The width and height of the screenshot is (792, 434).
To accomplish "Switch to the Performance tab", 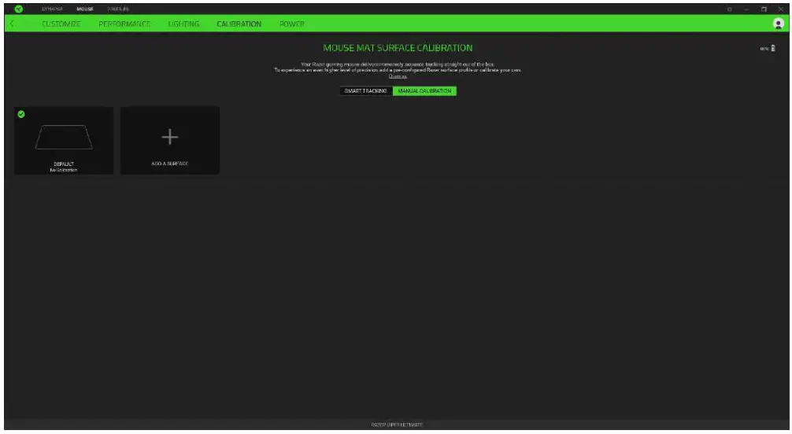I will tap(124, 24).
